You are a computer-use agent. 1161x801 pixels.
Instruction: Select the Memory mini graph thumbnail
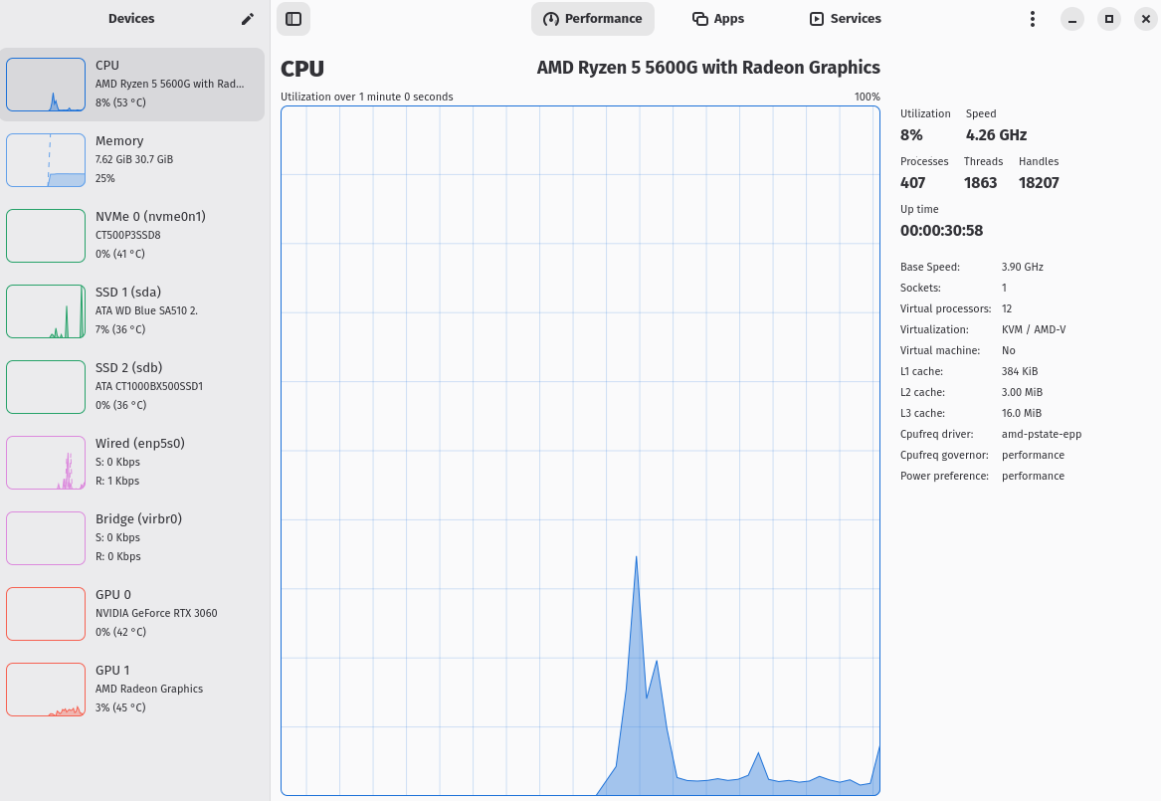pyautogui.click(x=46, y=160)
